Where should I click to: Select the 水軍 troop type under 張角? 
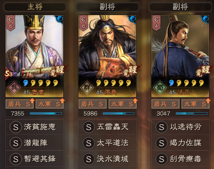click(x=122, y=104)
